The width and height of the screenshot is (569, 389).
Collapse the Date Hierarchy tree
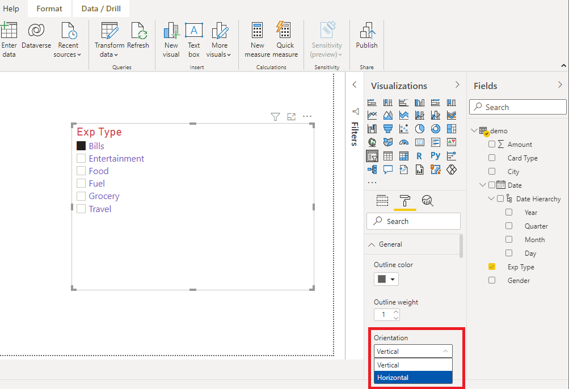pos(491,198)
